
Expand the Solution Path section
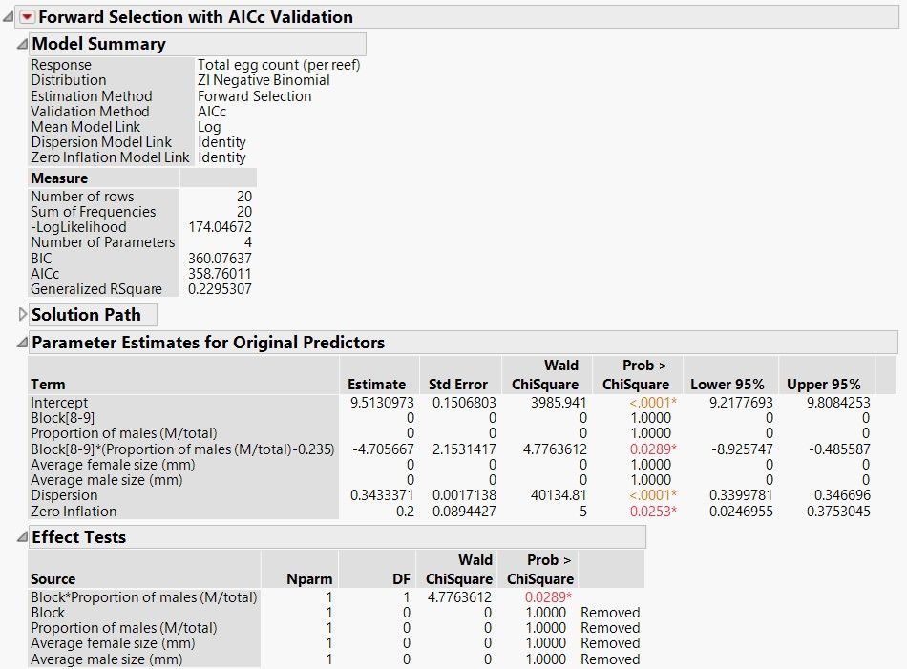click(23, 315)
